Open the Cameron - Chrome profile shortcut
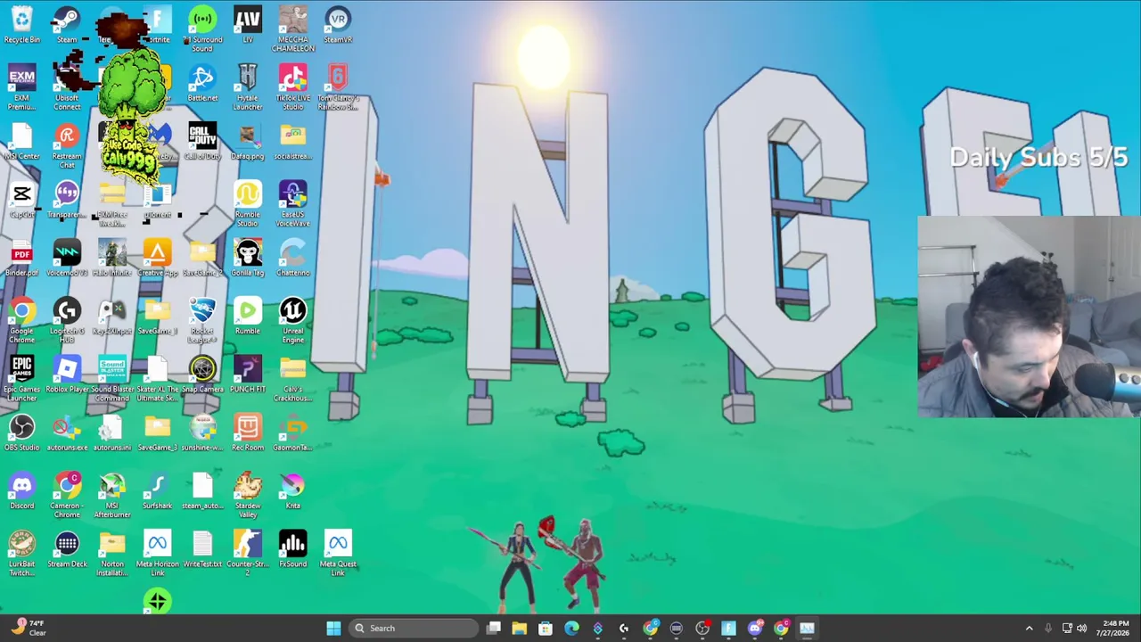 [x=67, y=496]
